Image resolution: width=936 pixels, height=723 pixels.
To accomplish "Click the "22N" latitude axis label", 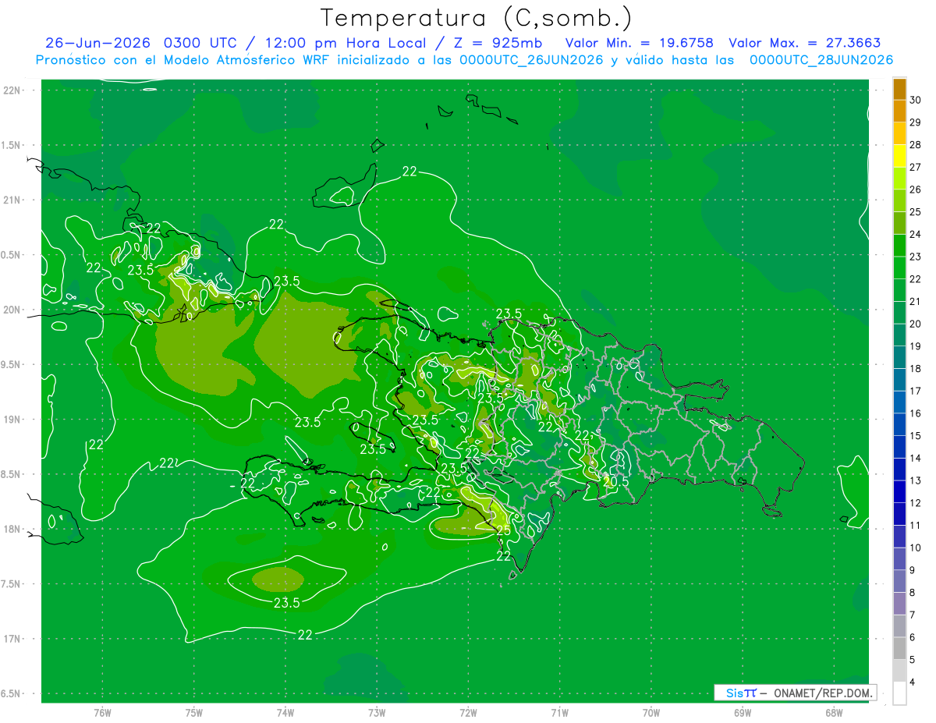I will 12,90.
